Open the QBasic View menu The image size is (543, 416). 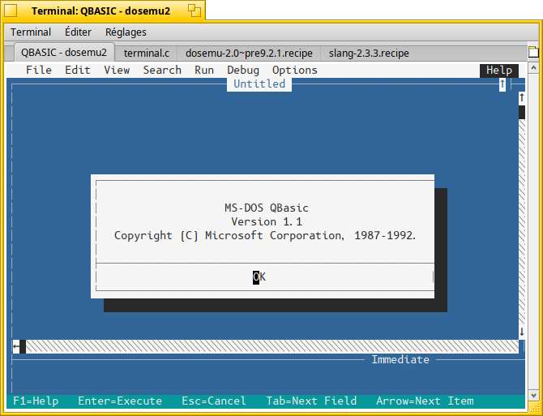click(x=117, y=71)
